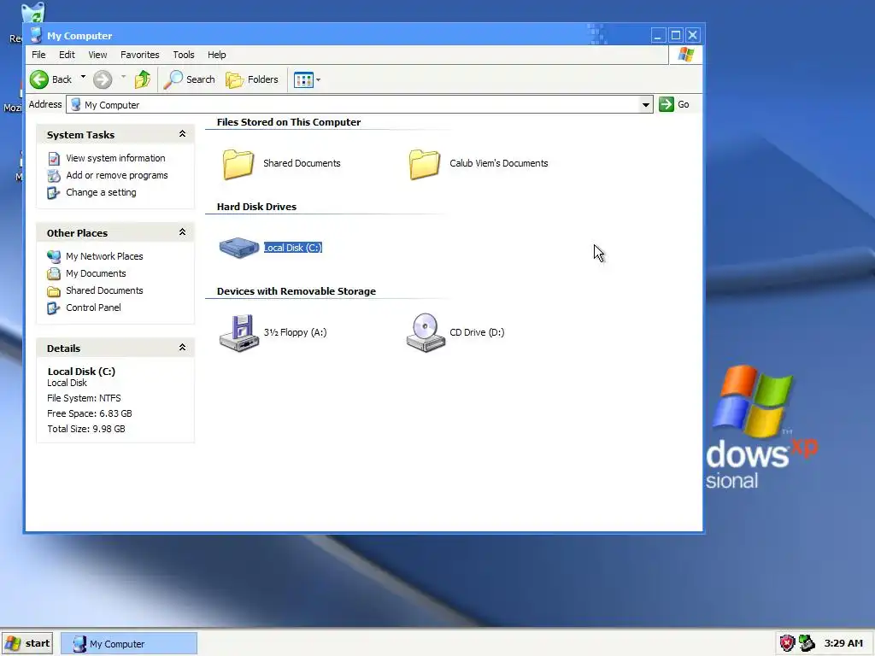Image resolution: width=875 pixels, height=656 pixels.
Task: Click View system information link
Action: tap(115, 158)
